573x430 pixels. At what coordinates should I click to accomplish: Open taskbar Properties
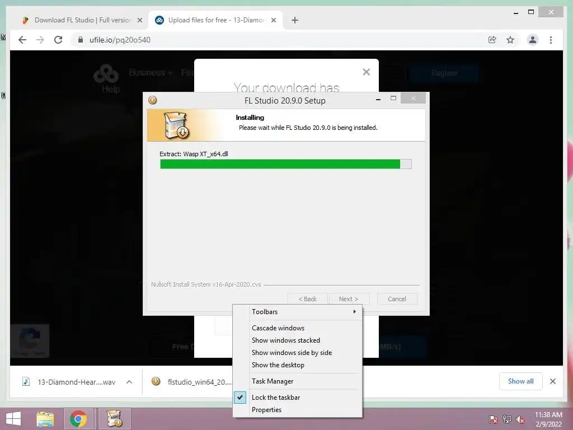tap(298, 410)
